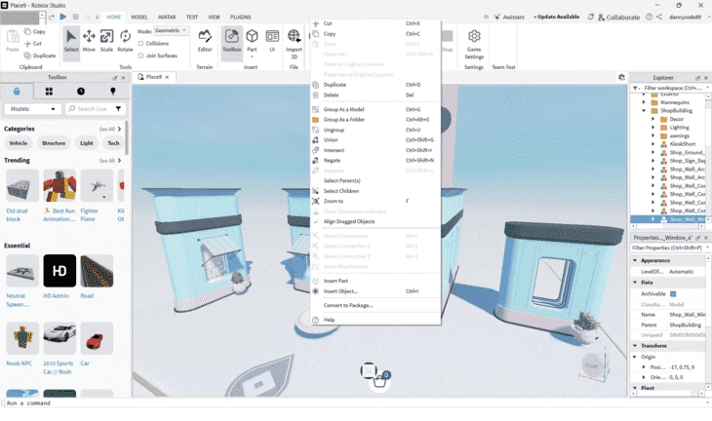This screenshot has height=421, width=712.
Task: Click the Copy button in Clipboard group
Action: click(x=35, y=32)
